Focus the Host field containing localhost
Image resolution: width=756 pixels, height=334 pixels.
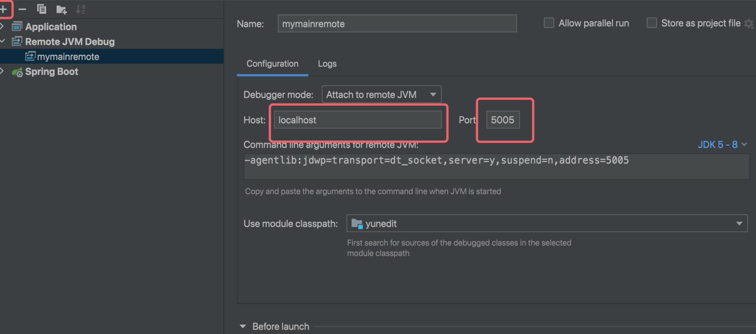coord(358,120)
